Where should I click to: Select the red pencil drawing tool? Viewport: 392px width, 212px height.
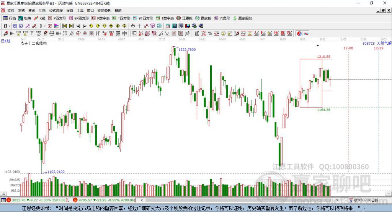click(5, 34)
